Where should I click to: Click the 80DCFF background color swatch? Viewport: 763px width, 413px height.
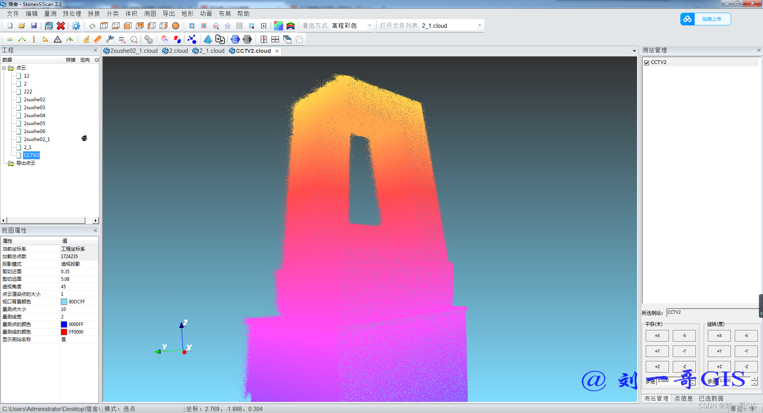pos(64,302)
